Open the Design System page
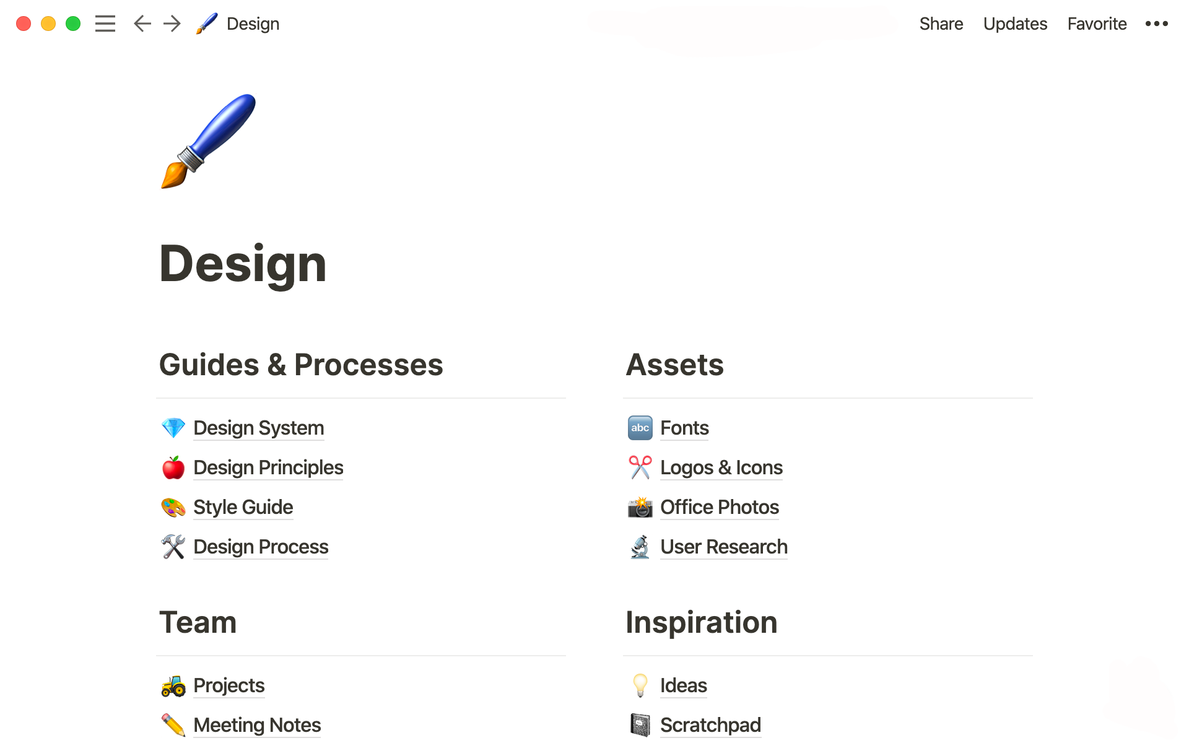Screen dimensions: 1189x743 (258, 427)
